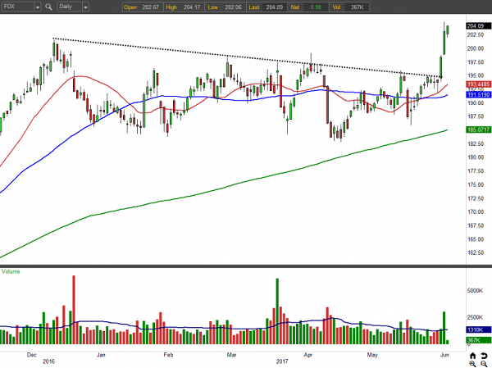Image resolution: width=492 pixels, height=368 pixels.
Task: Expand the Daily timeframe dropdown
Action: (85, 7)
